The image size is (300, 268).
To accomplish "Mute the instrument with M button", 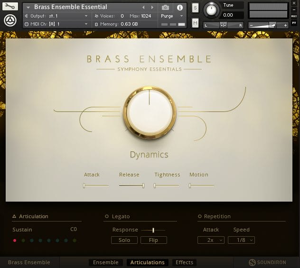I will point(195,22).
